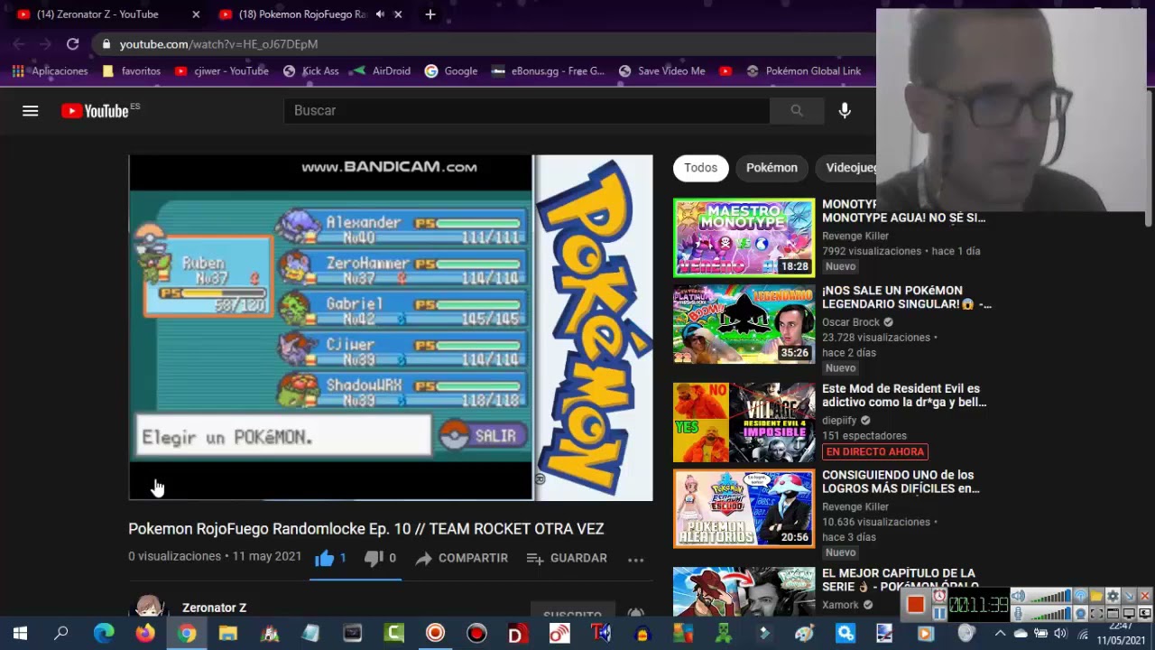Select Bandicam fullscreen capture mode icon
The image size is (1155, 650).
pos(1129,613)
